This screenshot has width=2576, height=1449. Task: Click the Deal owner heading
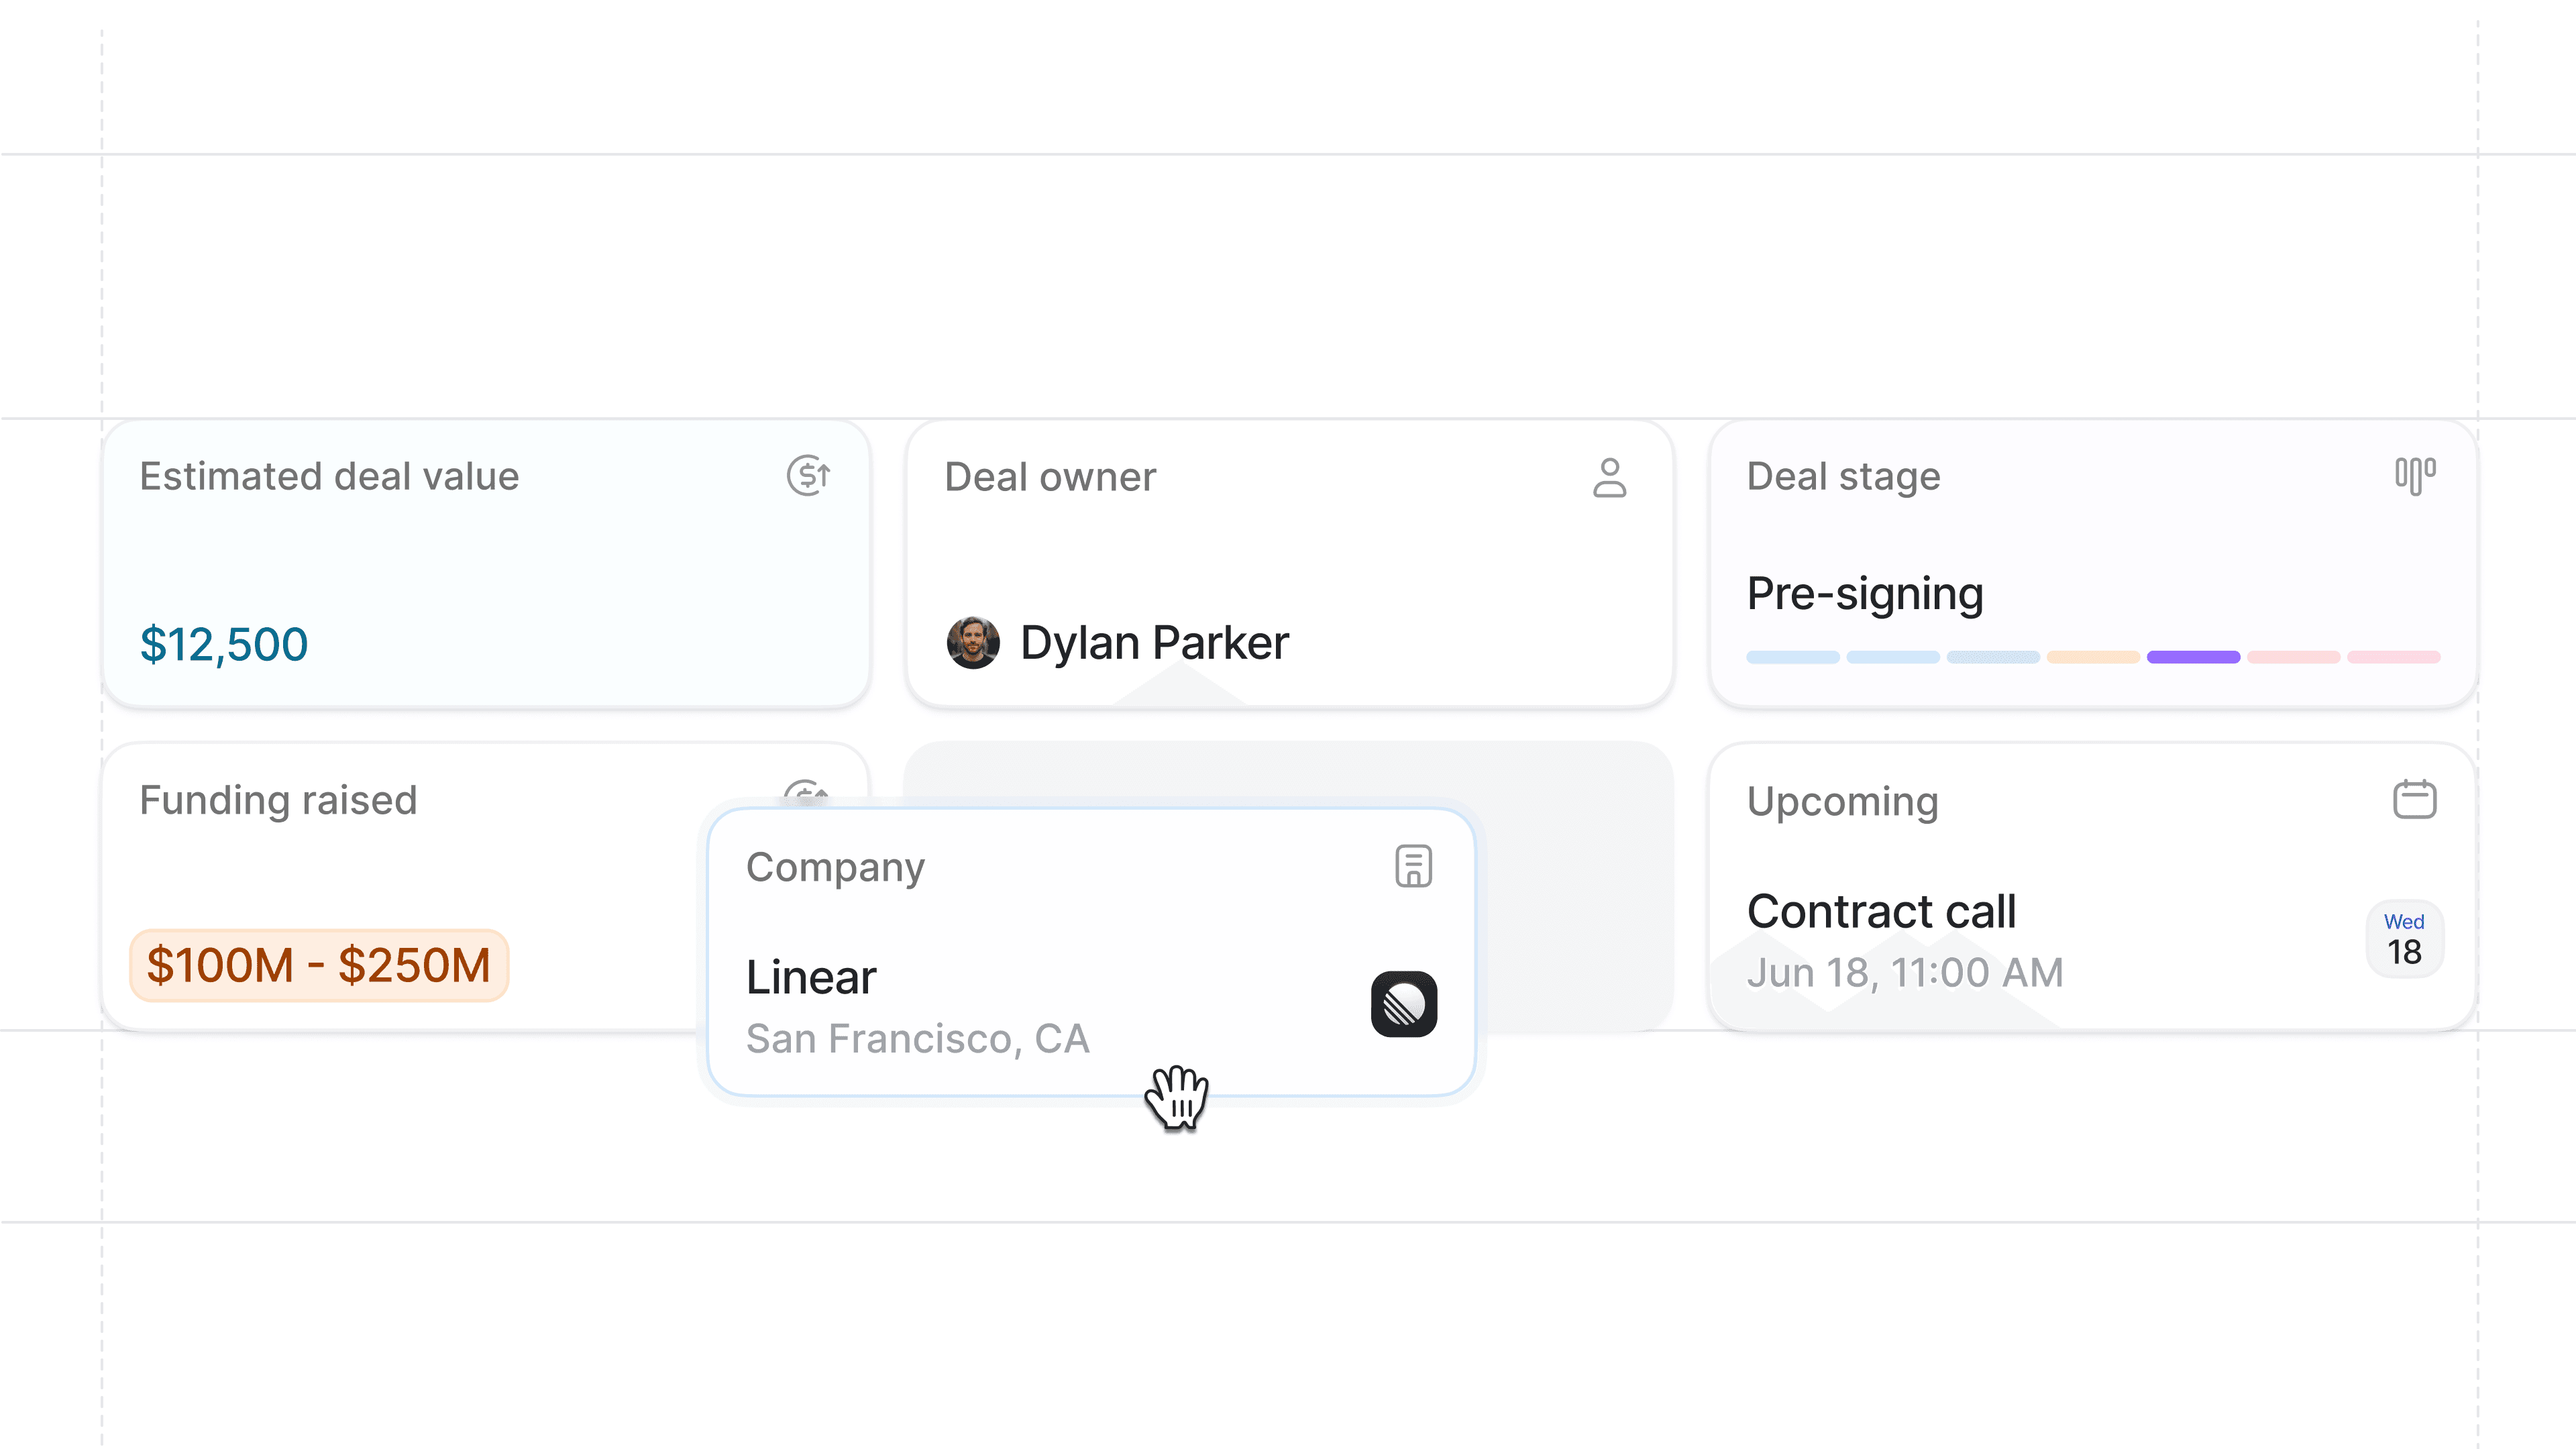tap(1050, 477)
